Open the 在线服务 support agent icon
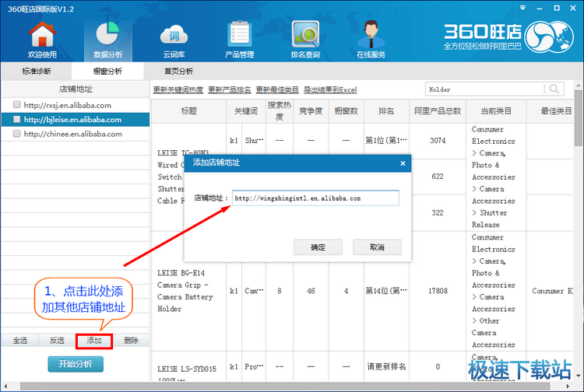 [371, 40]
